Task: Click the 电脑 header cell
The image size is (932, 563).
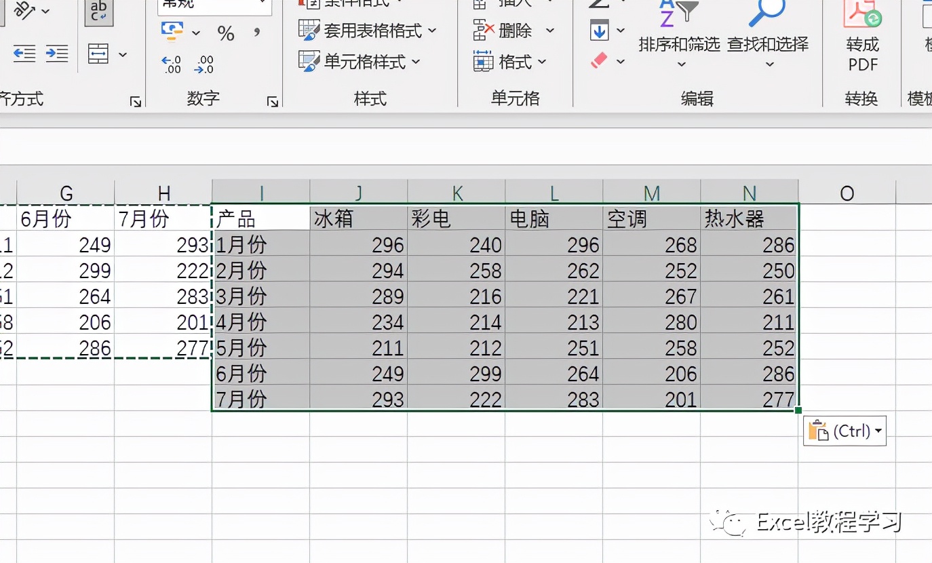Action: click(554, 218)
